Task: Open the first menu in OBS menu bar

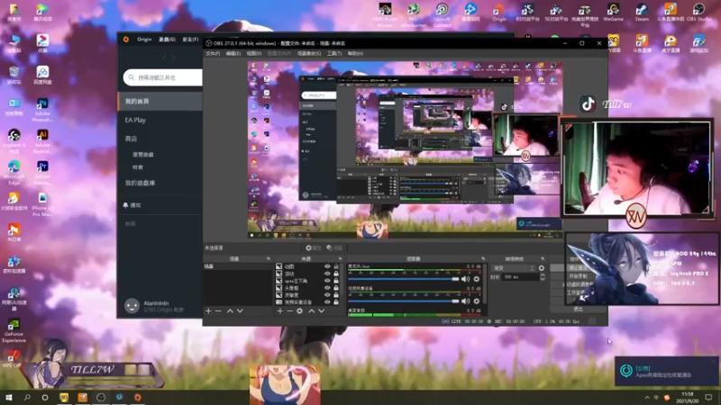Action: pos(213,54)
